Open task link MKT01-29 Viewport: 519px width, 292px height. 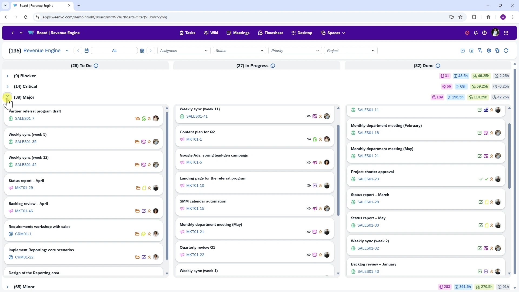[x=24, y=188]
